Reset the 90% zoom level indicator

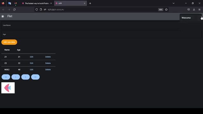coord(161,10)
